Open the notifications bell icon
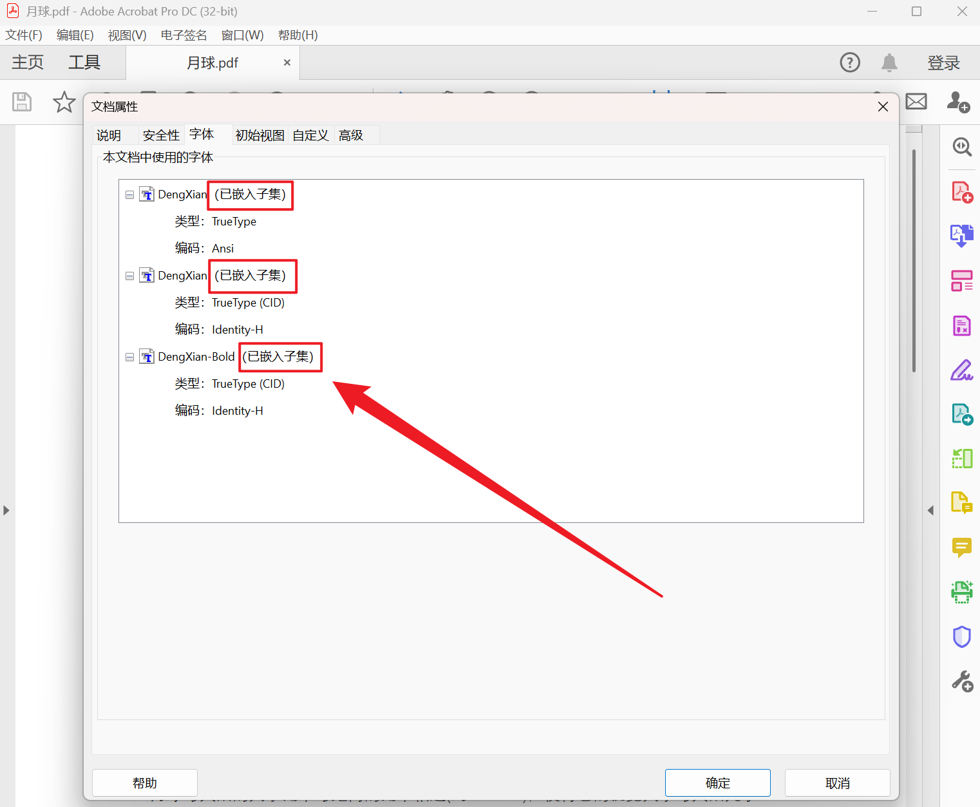 coord(889,62)
